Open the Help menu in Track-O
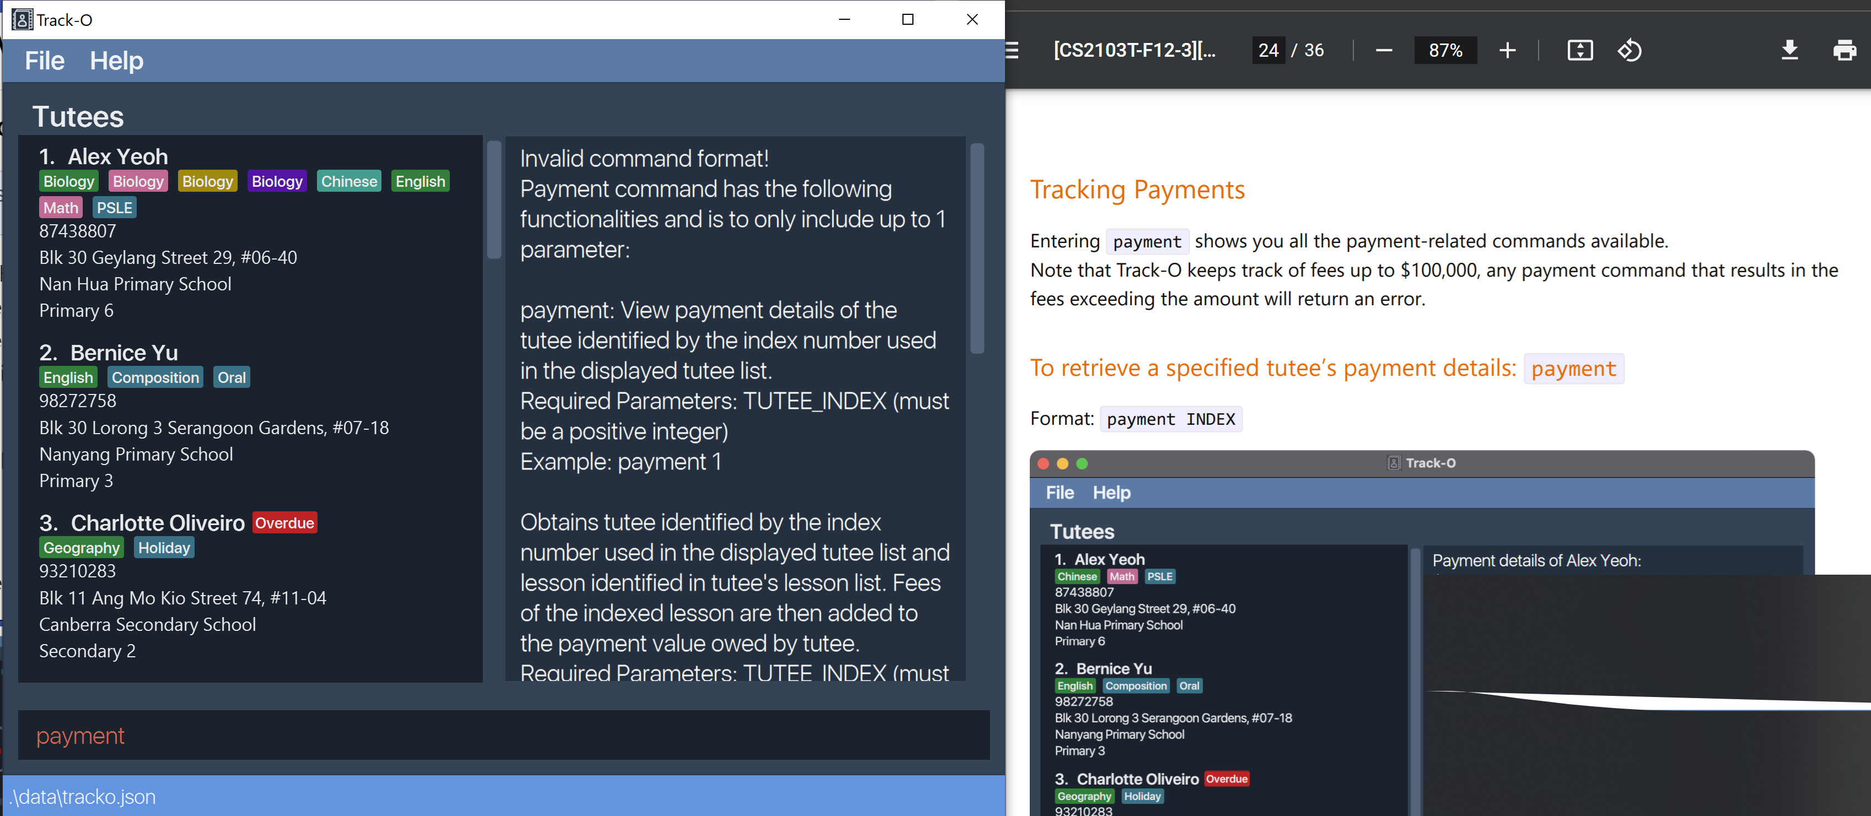 116,61
